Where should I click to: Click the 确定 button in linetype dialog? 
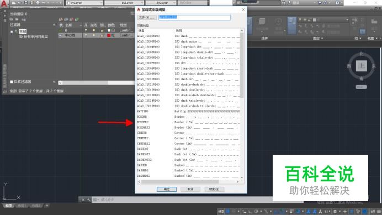[x=167, y=189]
